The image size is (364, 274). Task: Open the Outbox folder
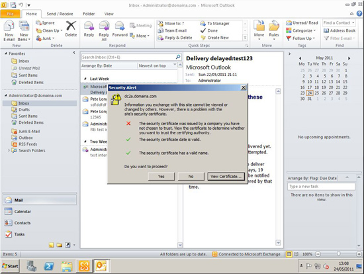[x=26, y=138]
